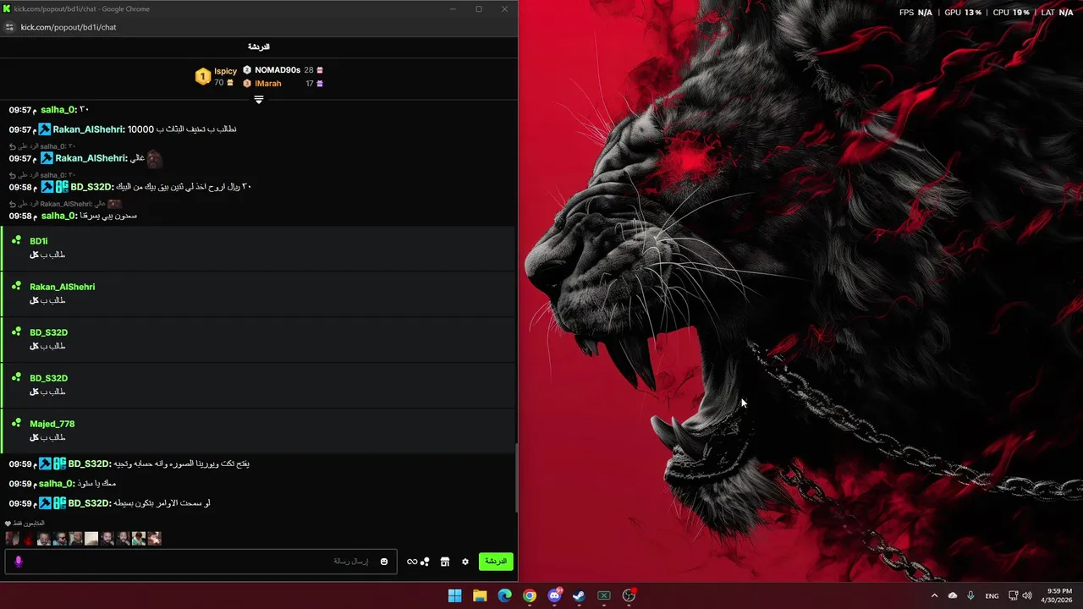The image size is (1083, 609).
Task: Select Rakan_AlShehri reward redemption card
Action: coord(258,294)
